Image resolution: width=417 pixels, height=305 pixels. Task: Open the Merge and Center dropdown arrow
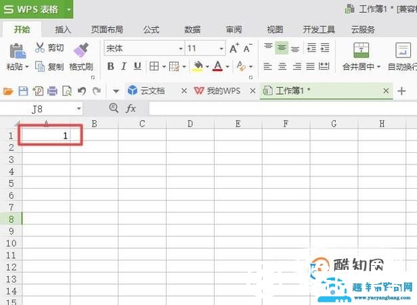tap(378, 67)
